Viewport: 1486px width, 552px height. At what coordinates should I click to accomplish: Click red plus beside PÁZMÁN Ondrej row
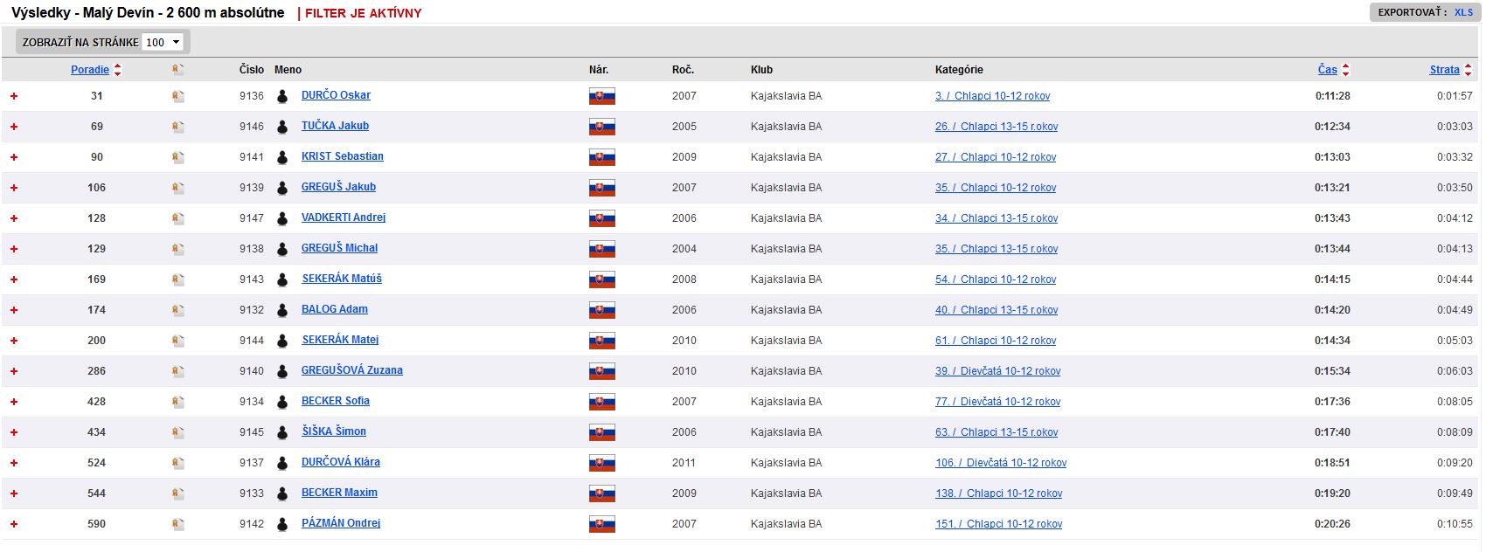pyautogui.click(x=14, y=524)
